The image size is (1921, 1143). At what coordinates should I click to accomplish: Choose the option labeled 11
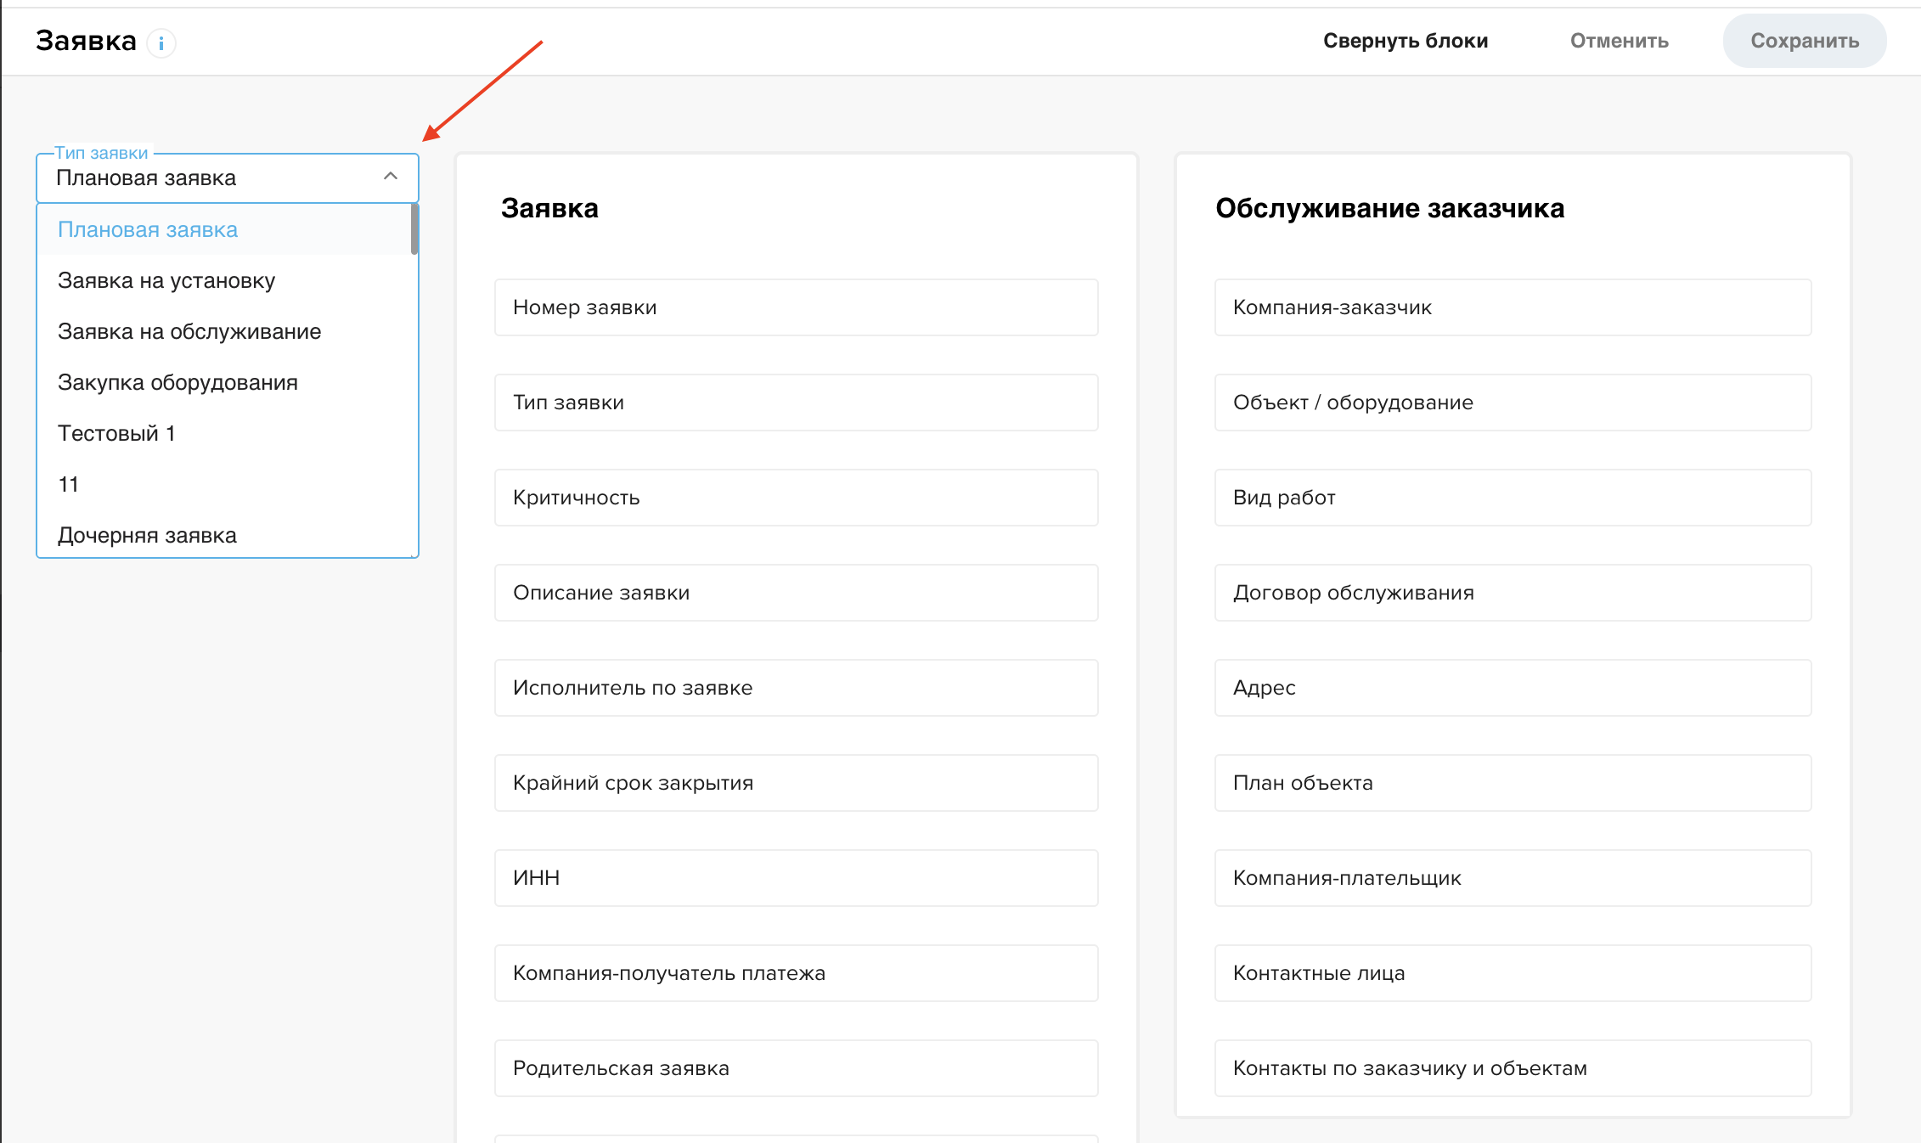[x=69, y=485]
